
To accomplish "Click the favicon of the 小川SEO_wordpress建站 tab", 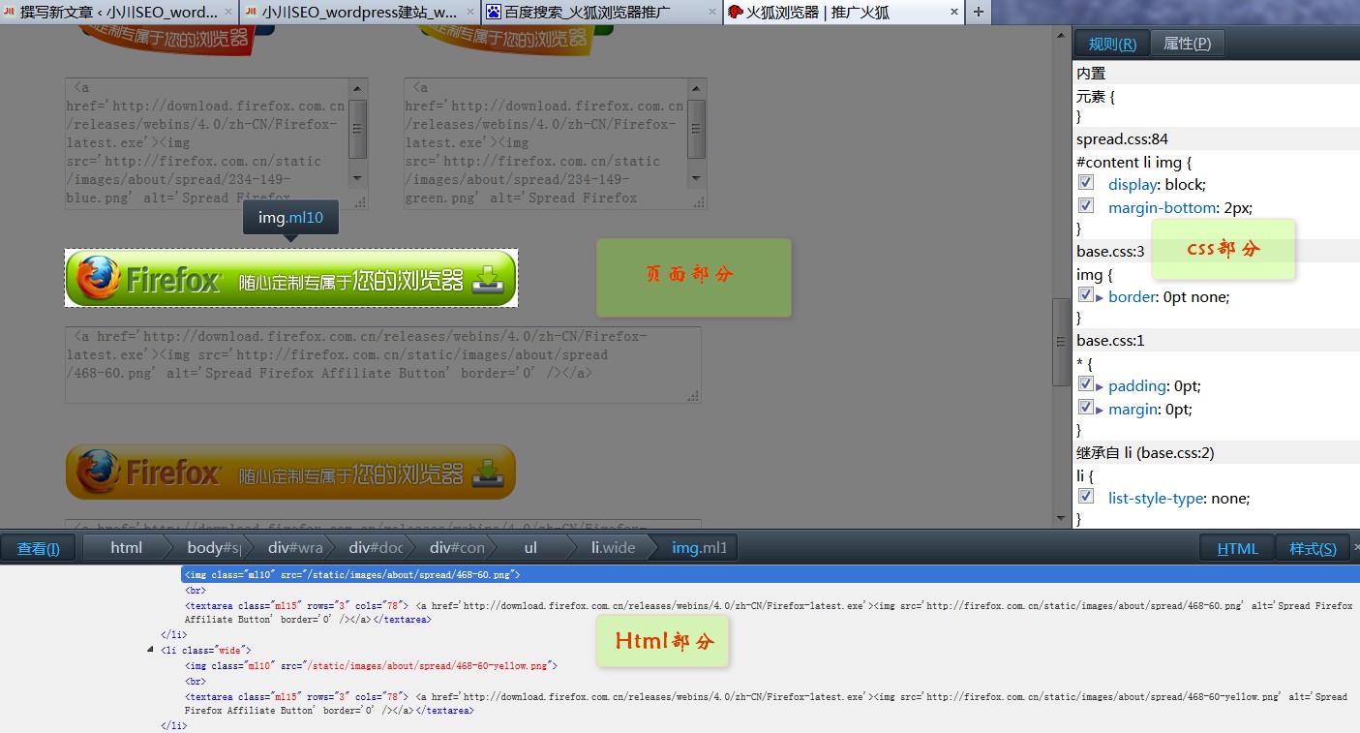I will coord(252,13).
